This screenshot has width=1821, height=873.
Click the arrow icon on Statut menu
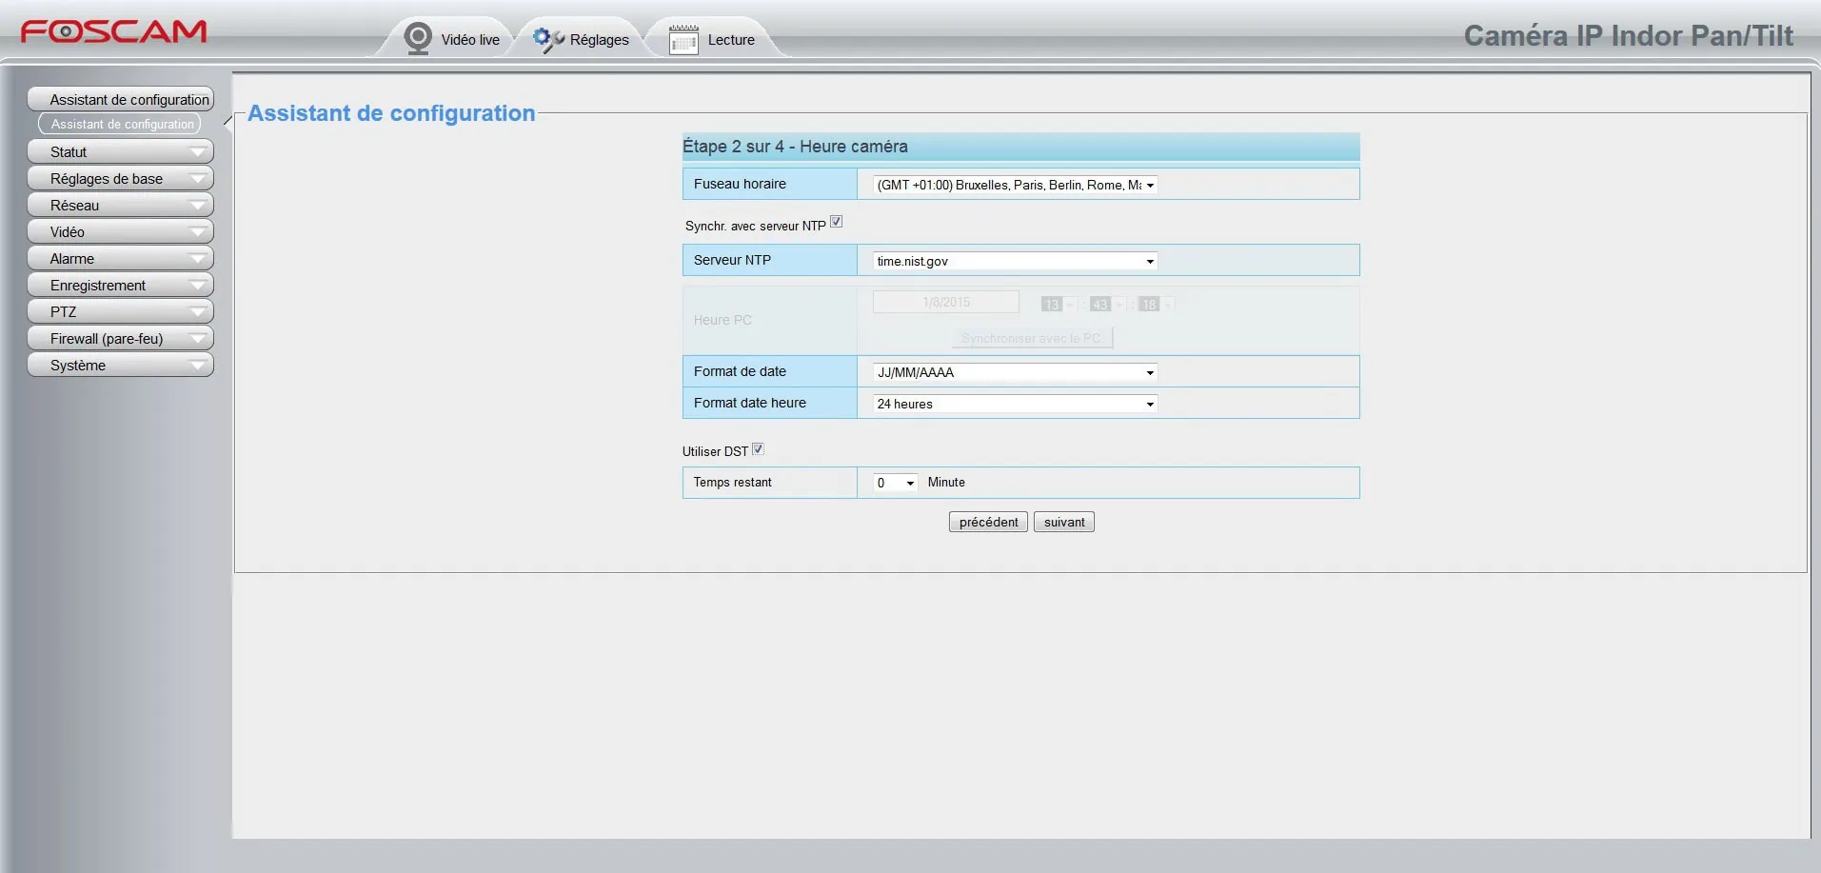[198, 152]
